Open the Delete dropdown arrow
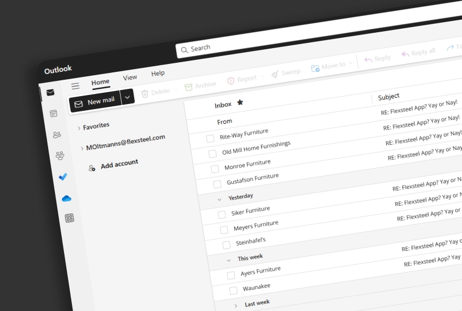 [176, 89]
